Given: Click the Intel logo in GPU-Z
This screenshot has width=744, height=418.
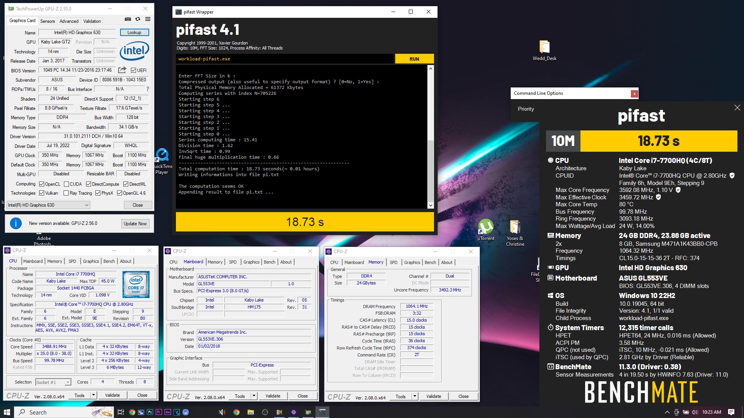Looking at the screenshot, I should [x=134, y=50].
